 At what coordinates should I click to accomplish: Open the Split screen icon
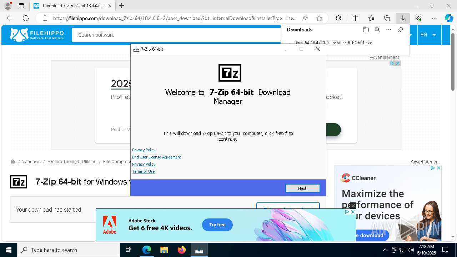click(355, 18)
